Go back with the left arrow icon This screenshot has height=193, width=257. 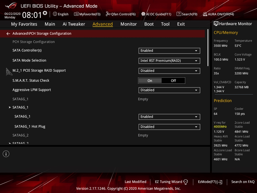tap(8, 34)
